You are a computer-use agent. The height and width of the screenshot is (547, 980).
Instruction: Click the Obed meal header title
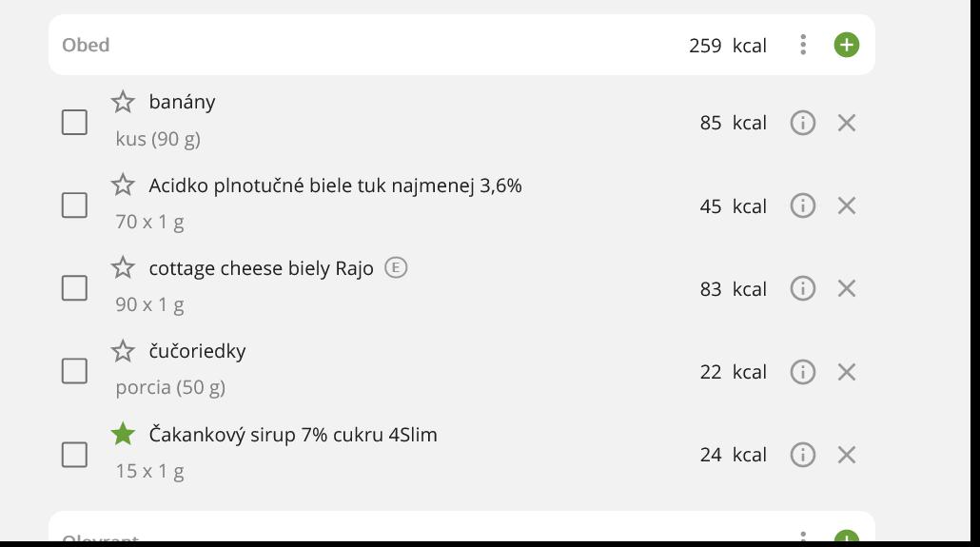(86, 45)
